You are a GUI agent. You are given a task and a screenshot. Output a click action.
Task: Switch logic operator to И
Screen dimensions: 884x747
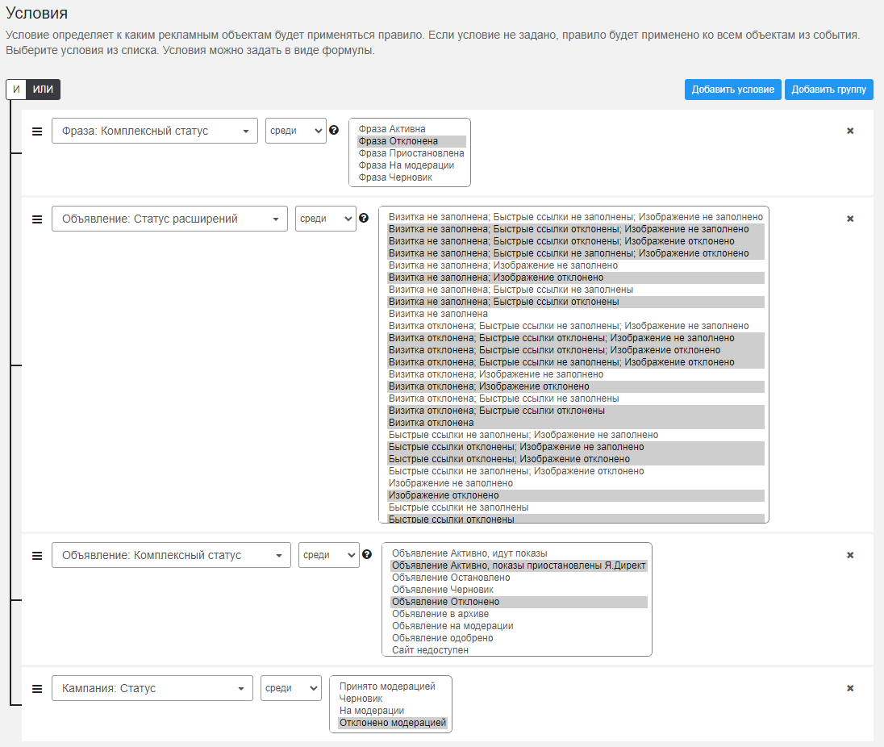coord(16,90)
